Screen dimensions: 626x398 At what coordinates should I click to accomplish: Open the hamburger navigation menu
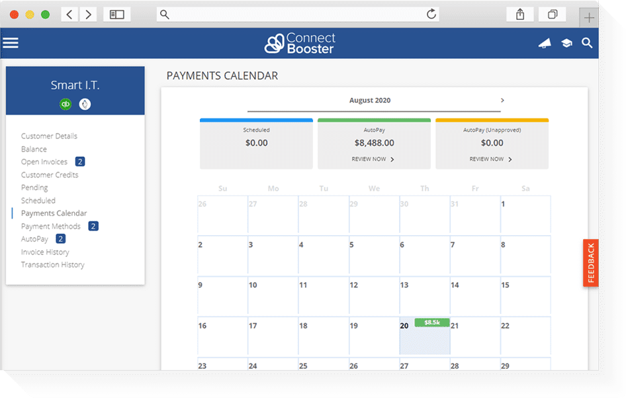tap(11, 43)
